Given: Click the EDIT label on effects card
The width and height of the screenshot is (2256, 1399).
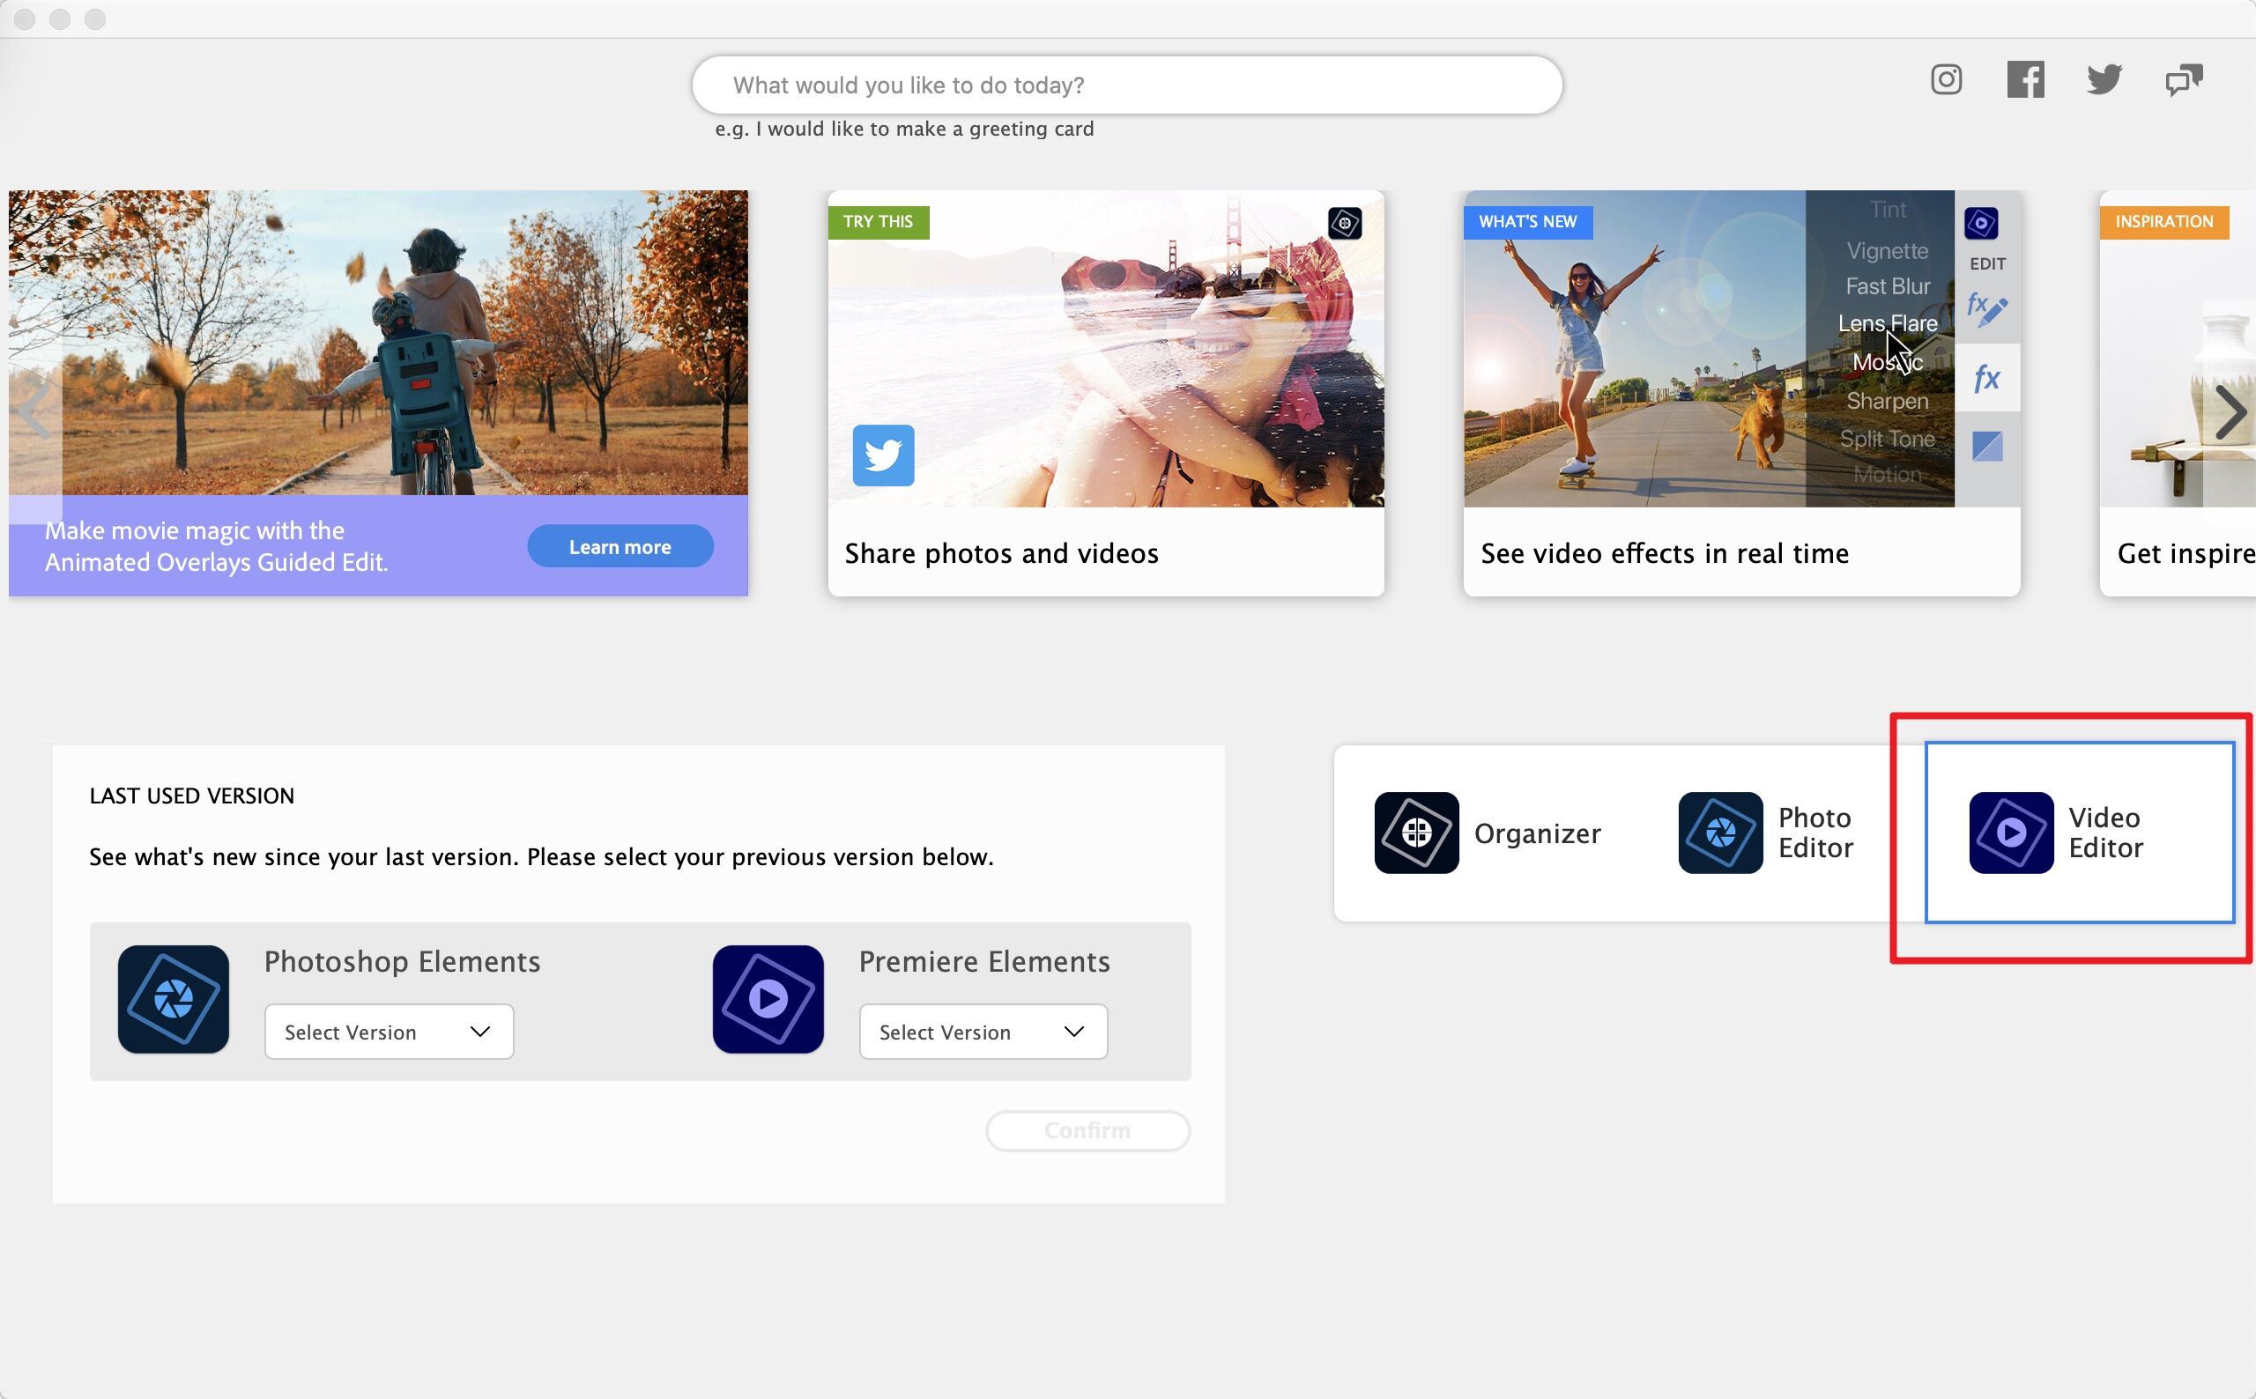Looking at the screenshot, I should [1987, 263].
